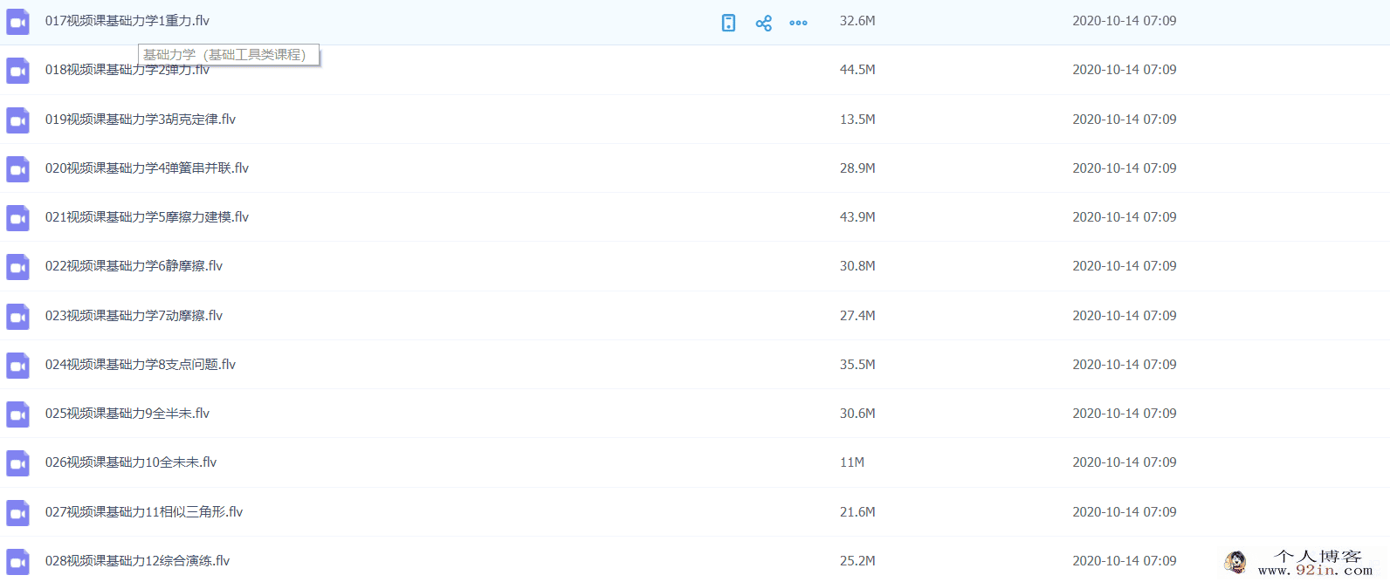Click the 25.2M size value

click(857, 561)
